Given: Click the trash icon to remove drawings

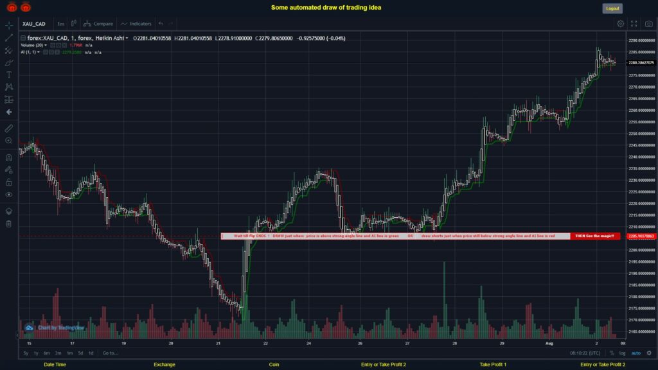Looking at the screenshot, I should [9, 224].
